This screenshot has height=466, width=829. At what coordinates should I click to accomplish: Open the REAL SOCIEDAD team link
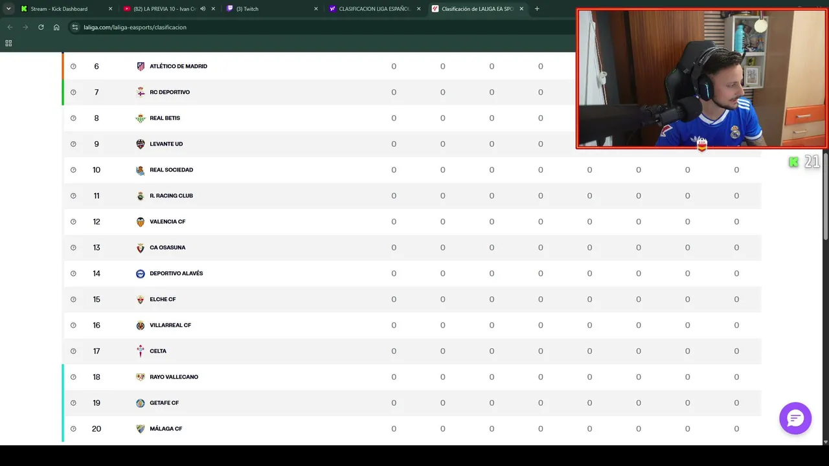172,170
